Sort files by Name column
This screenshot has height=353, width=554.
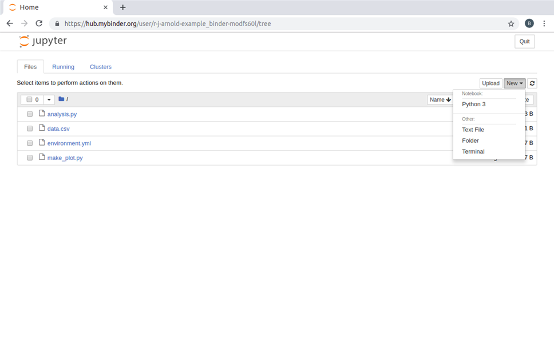(440, 99)
